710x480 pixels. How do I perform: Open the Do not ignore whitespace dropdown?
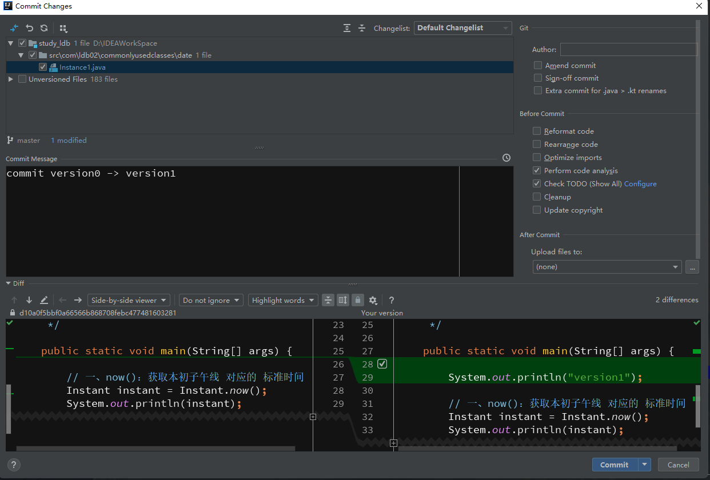211,300
